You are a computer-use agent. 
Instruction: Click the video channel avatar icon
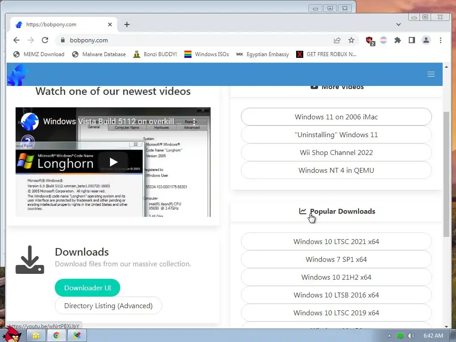pyautogui.click(x=30, y=122)
